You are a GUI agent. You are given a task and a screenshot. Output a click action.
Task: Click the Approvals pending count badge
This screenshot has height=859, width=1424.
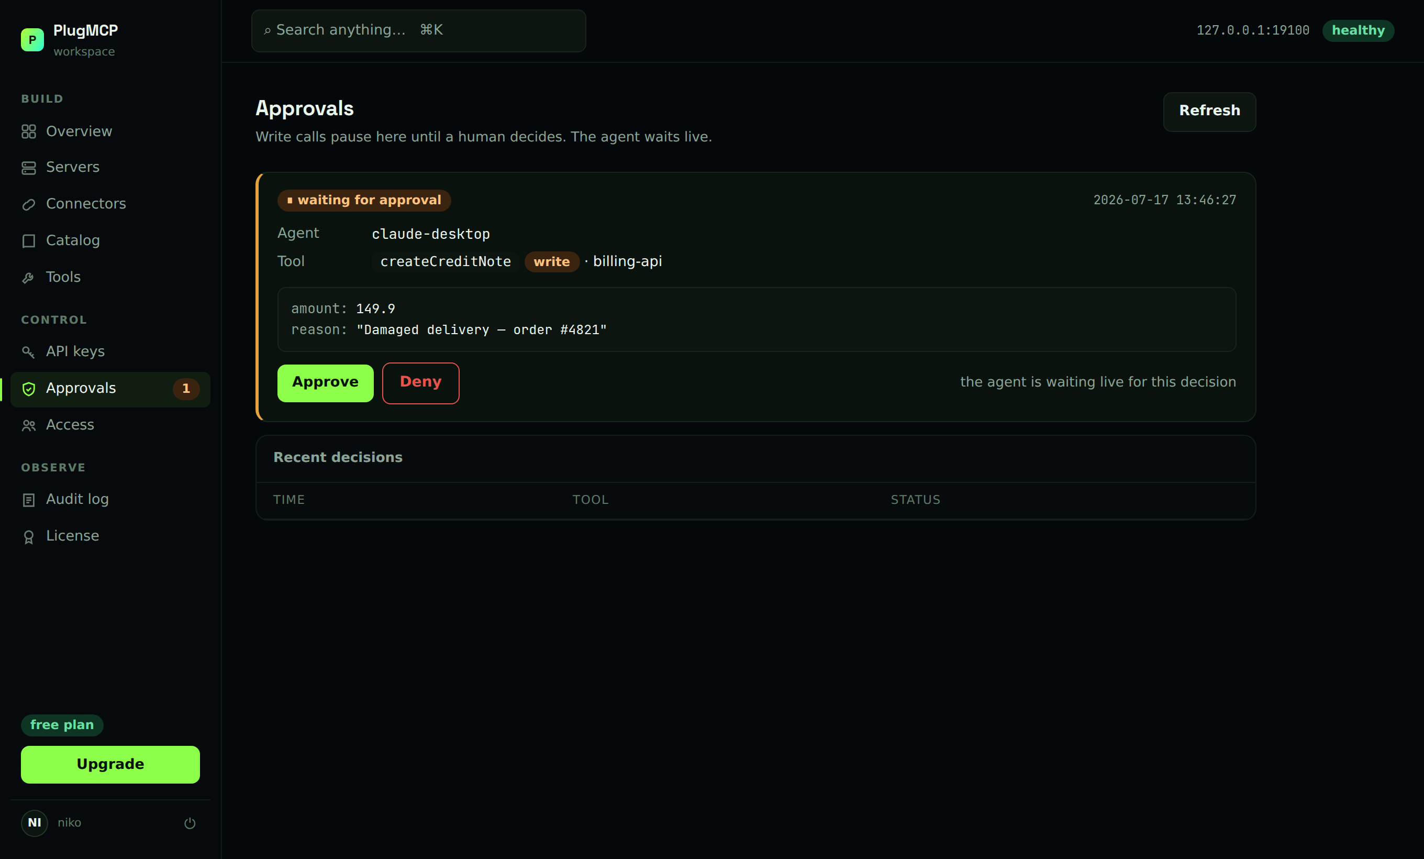point(186,389)
